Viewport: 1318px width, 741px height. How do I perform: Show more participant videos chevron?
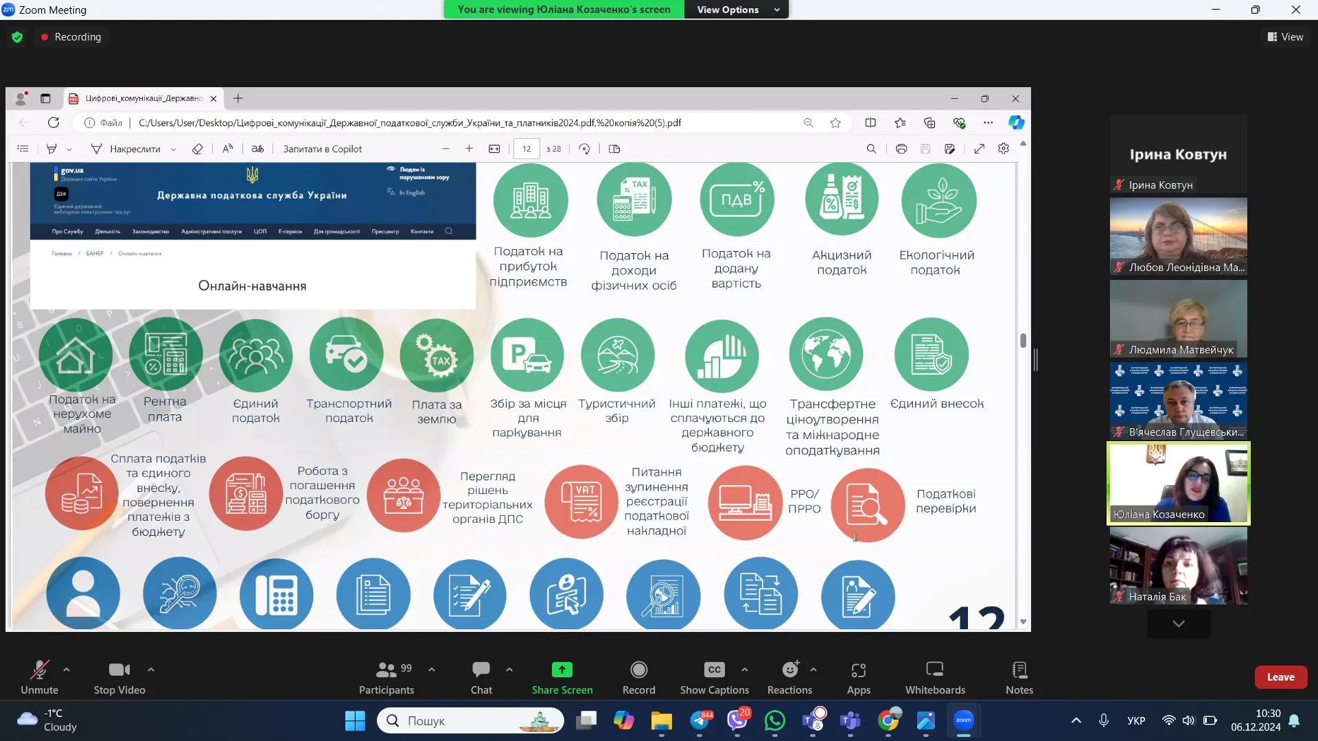(1178, 624)
